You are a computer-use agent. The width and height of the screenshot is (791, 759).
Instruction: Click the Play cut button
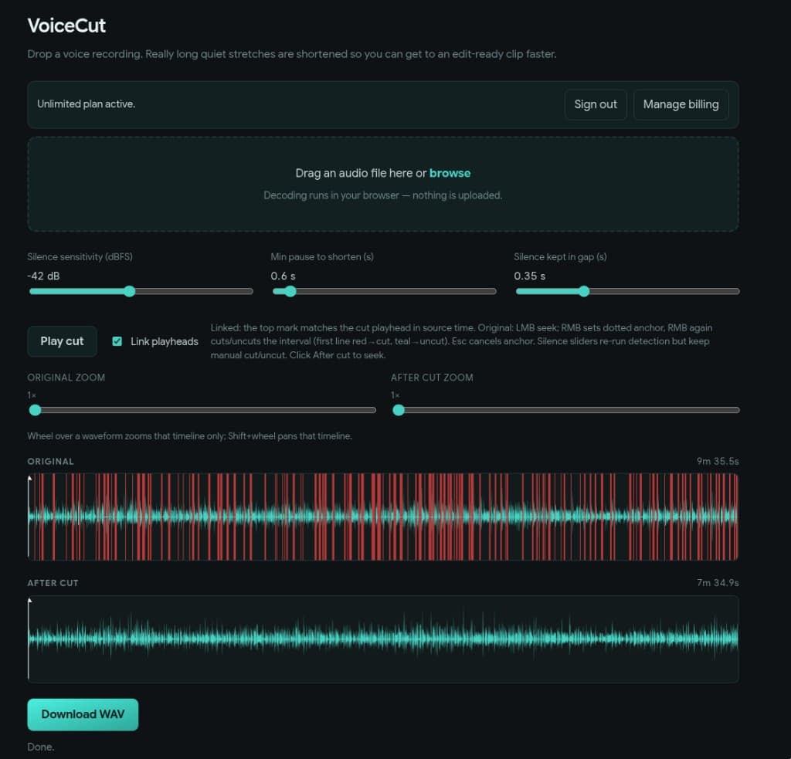(x=62, y=341)
